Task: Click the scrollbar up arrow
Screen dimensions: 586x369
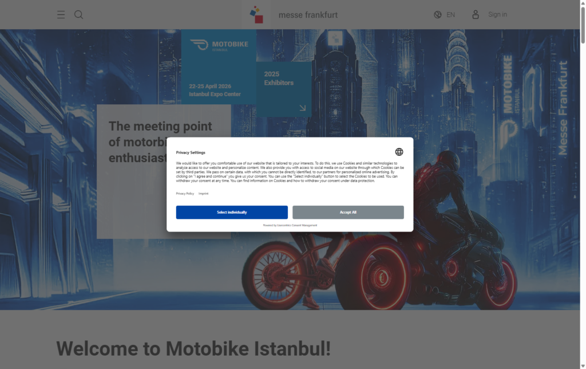Action: pos(583,3)
